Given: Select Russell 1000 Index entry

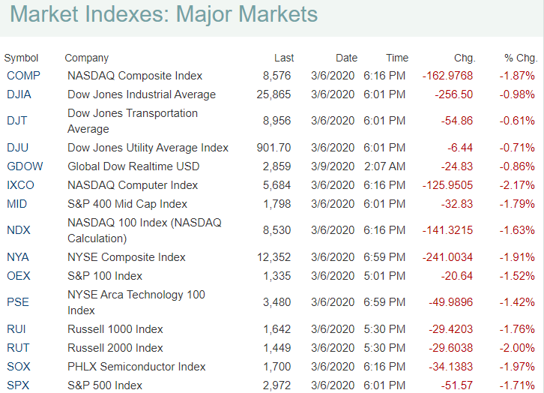Looking at the screenshot, I should (115, 329).
